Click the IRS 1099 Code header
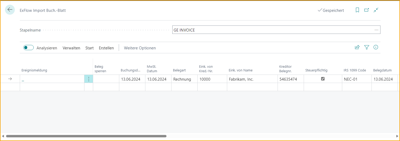This screenshot has height=141, width=400. tap(355, 70)
